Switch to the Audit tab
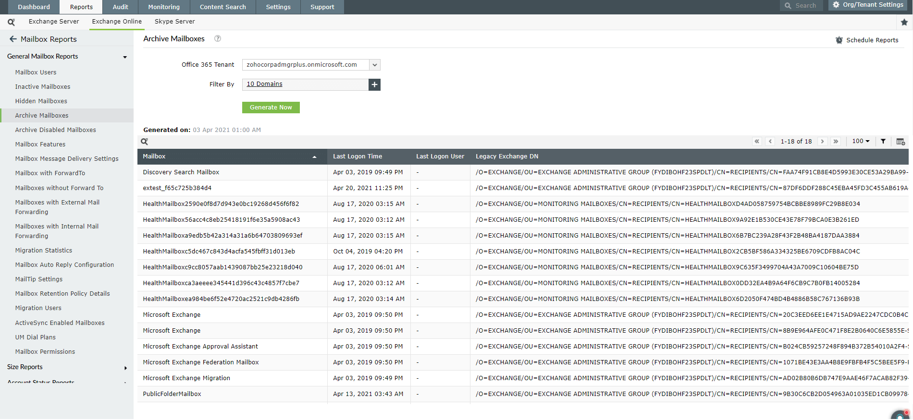 [120, 7]
